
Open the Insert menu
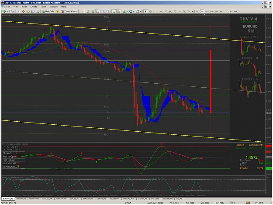24,7
